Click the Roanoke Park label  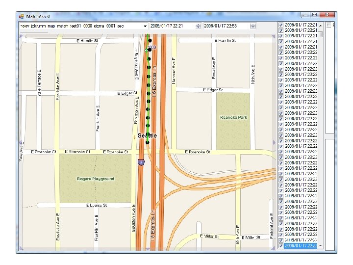coord(233,117)
